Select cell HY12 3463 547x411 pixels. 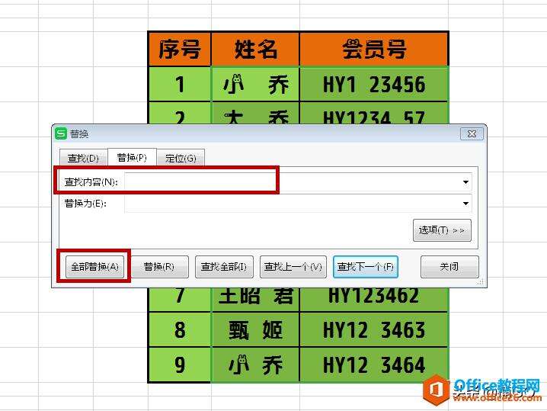[x=373, y=329]
